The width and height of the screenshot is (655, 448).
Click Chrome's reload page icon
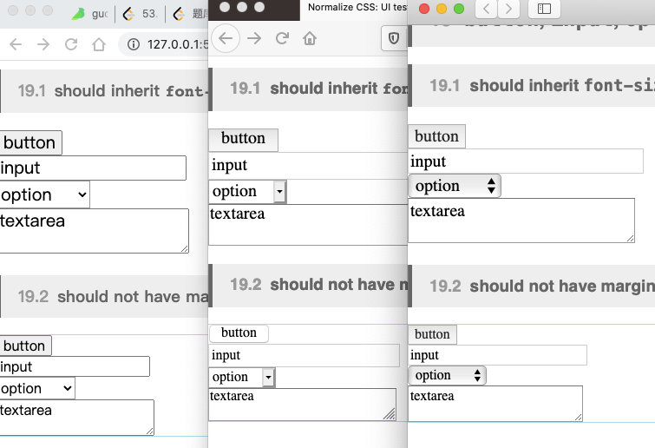pyautogui.click(x=71, y=44)
